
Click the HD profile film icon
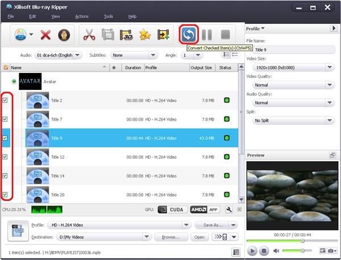coord(18,230)
